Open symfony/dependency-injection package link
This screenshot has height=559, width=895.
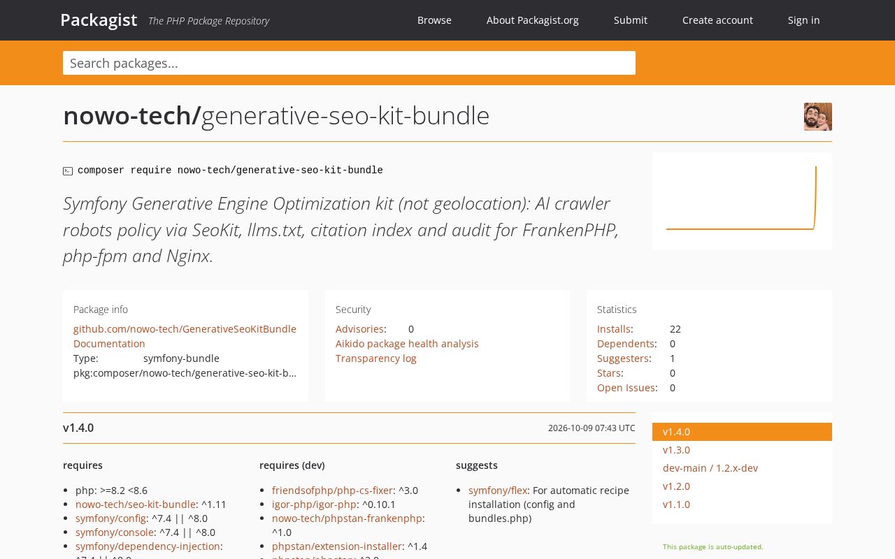click(148, 546)
